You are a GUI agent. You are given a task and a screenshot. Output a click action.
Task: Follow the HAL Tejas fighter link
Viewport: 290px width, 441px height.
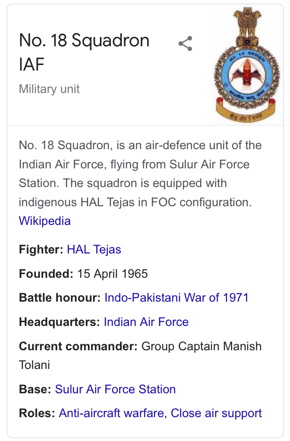[94, 249]
